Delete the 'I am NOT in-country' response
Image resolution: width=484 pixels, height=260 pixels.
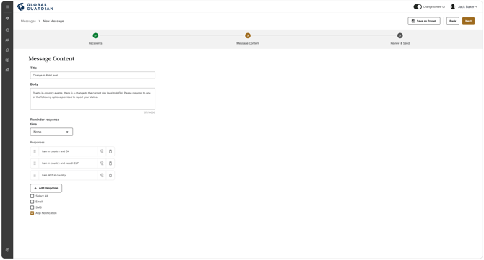point(111,176)
